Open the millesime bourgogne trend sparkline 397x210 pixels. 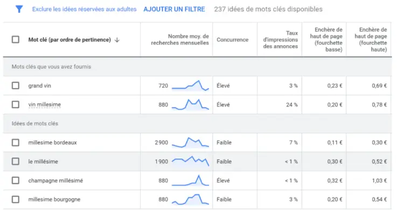pos(190,199)
